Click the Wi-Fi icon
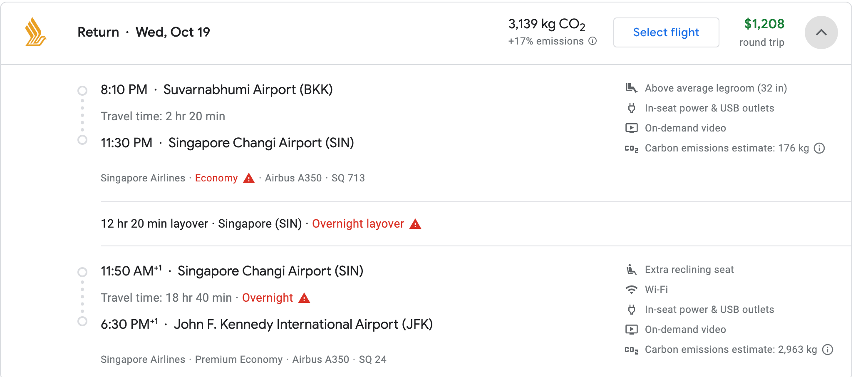Image resolution: width=853 pixels, height=377 pixels. (x=631, y=290)
